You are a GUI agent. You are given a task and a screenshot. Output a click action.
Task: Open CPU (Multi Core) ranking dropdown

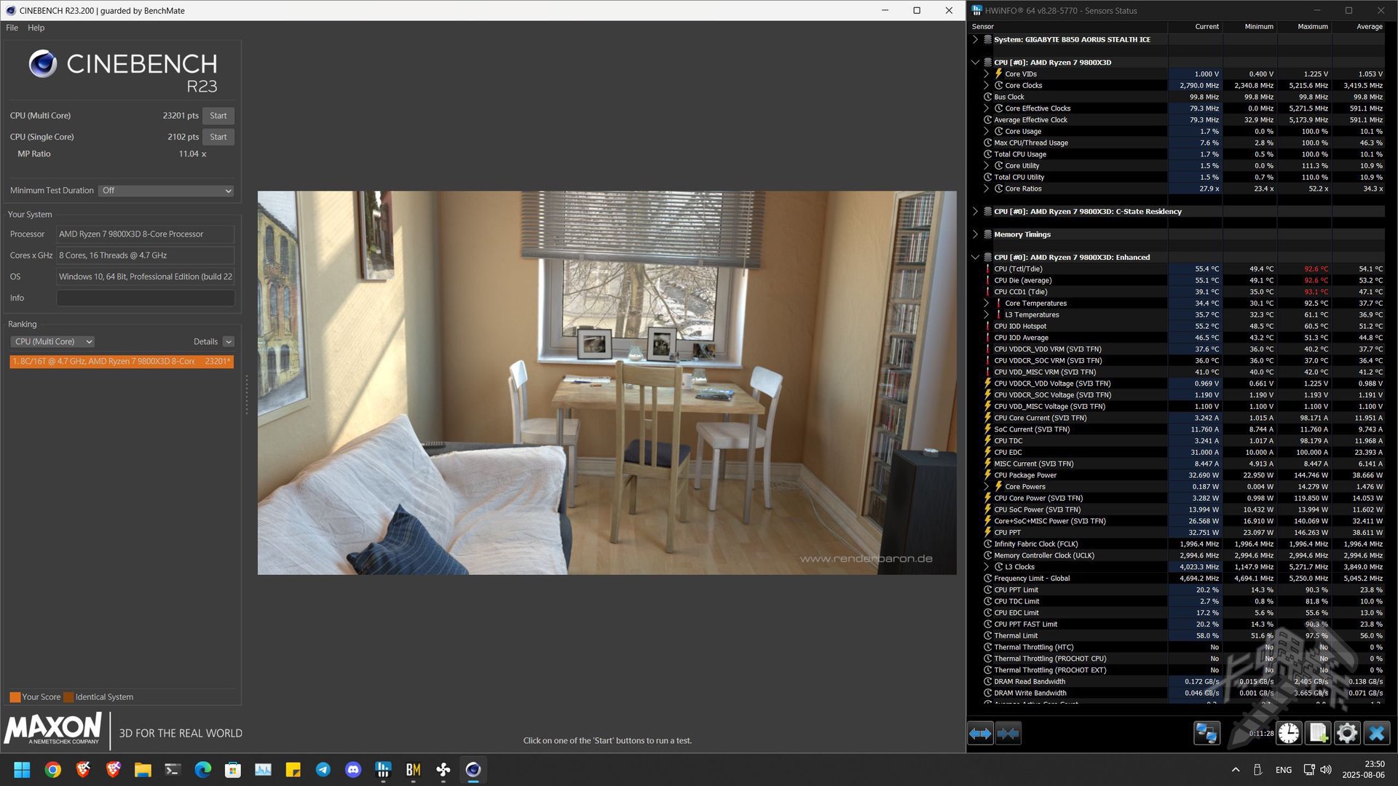[x=52, y=341]
